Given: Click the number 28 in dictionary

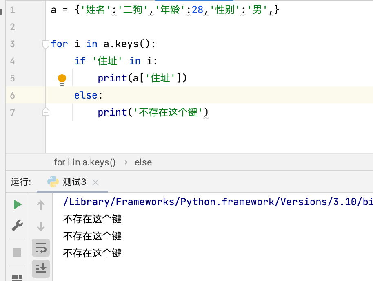Looking at the screenshot, I should click(x=198, y=10).
